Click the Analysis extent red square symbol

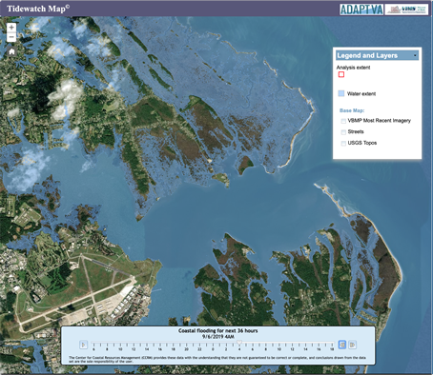pyautogui.click(x=341, y=74)
